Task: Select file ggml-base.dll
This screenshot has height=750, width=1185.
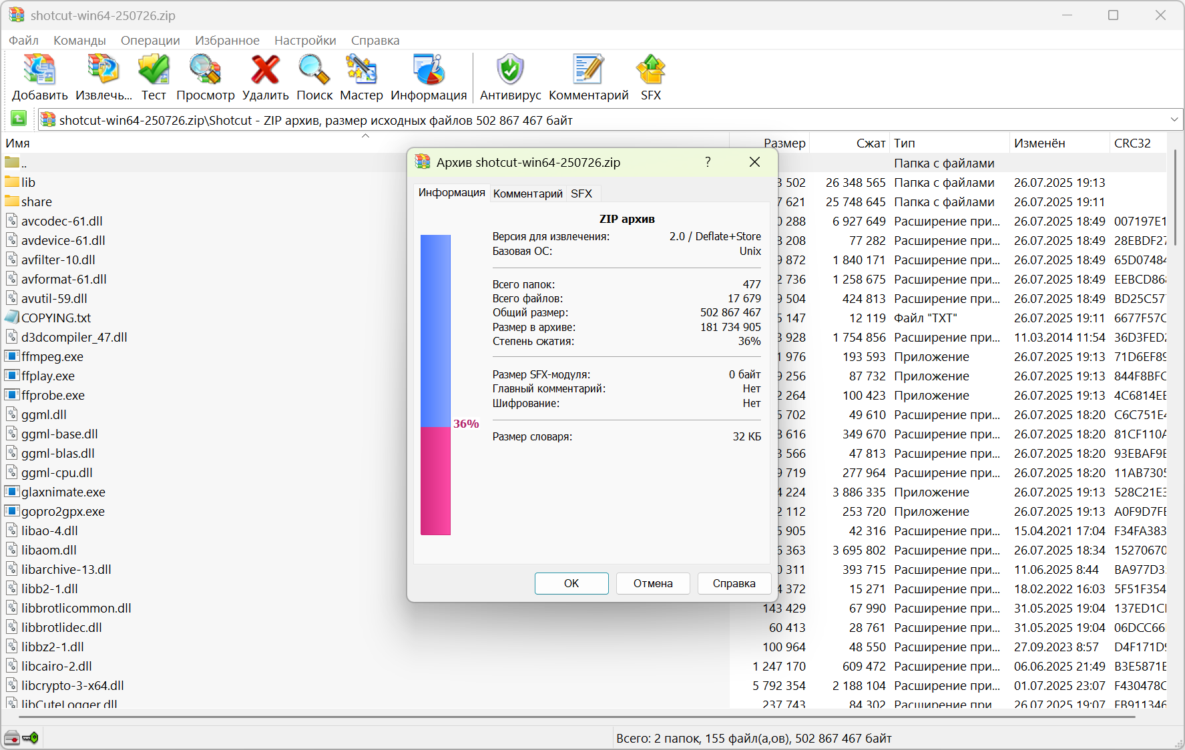Action: point(59,434)
